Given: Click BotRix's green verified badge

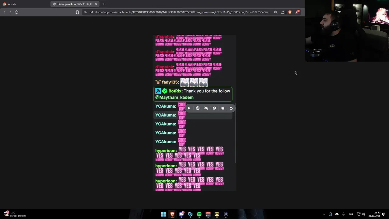Looking at the screenshot, I should click(x=165, y=91).
